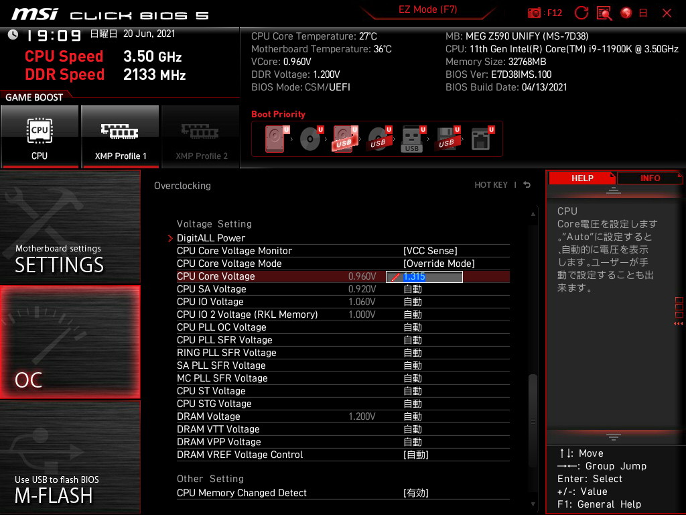
Task: Expand the DigitALL Power submenu
Action: 211,238
